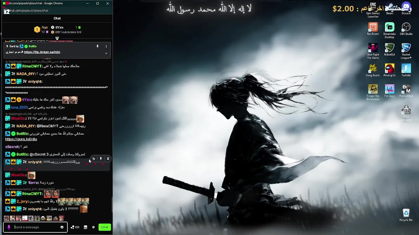Focus the Send a message field

(x=36, y=227)
